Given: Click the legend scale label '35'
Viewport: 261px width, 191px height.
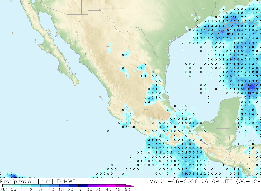Looking at the screenshot, I should click(x=99, y=189).
